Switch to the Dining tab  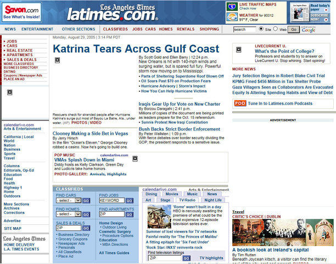[x=152, y=194]
